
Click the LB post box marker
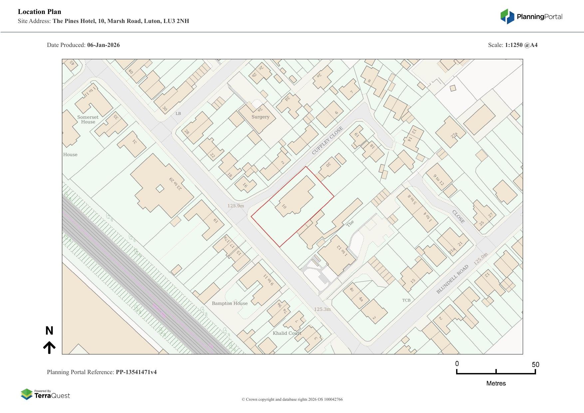pyautogui.click(x=178, y=113)
